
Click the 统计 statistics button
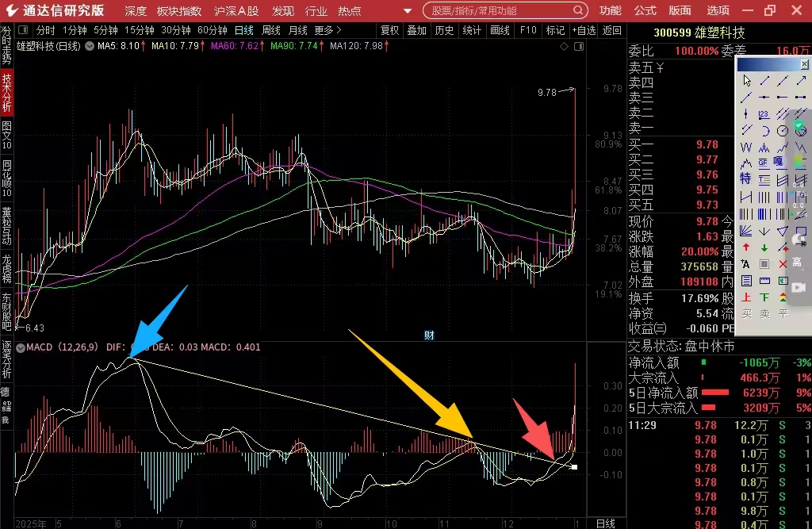point(472,31)
